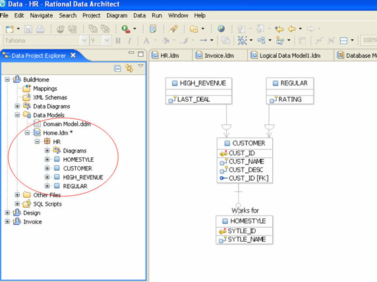Screen dimensions: 377x282
Task: Click the paintbrush highlighter toolbar icon
Action: click(x=173, y=29)
